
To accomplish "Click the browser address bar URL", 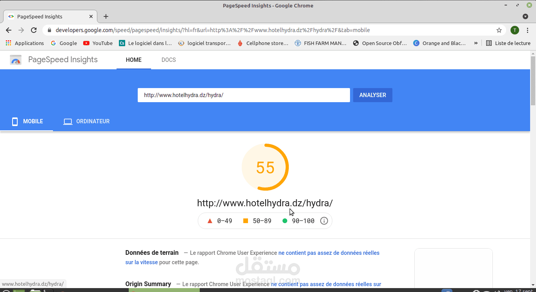I will click(213, 30).
